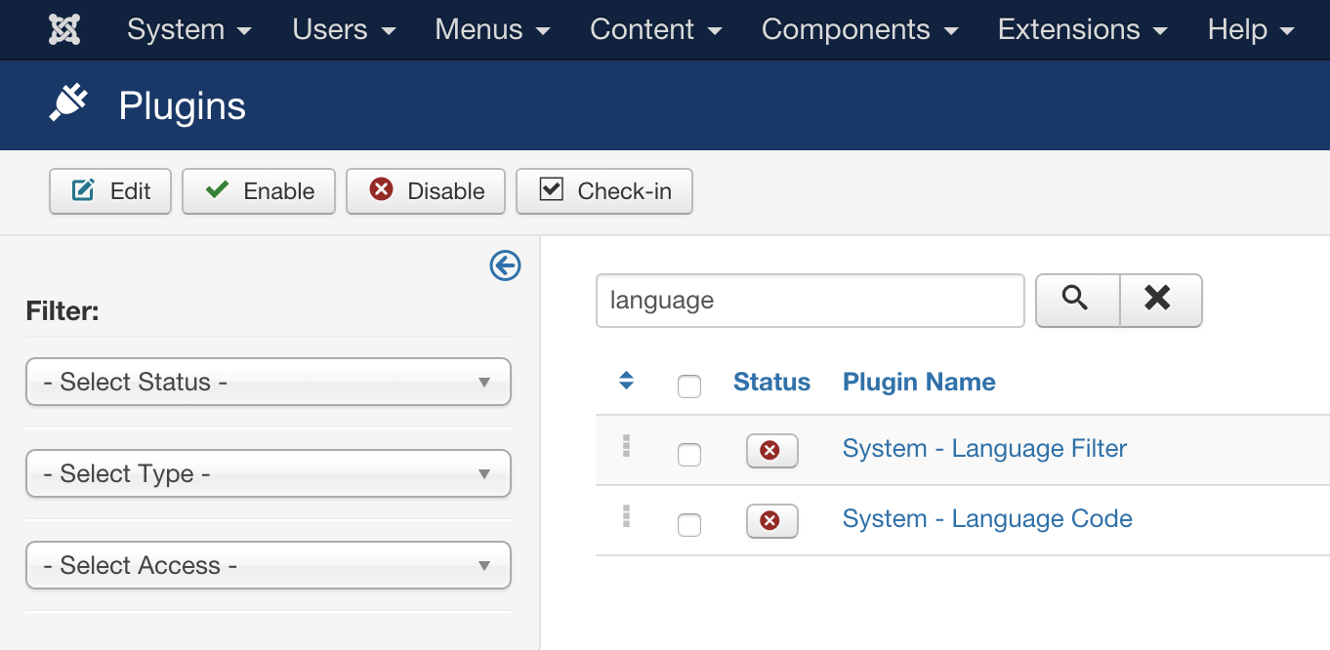
Task: Click the magnifier search button
Action: [x=1076, y=300]
